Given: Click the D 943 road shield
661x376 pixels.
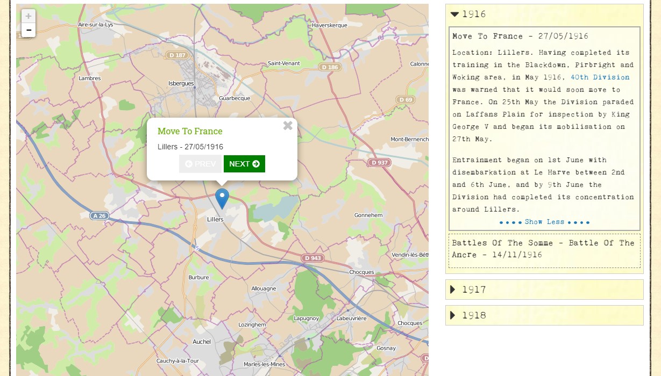Looking at the screenshot, I should (x=312, y=258).
